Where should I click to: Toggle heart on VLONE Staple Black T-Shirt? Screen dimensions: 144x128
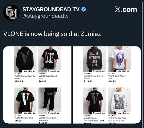point(59,48)
